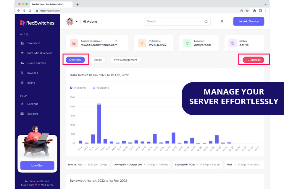Click the IP Address card icon
This screenshot has width=284, height=189.
(x=142, y=43)
